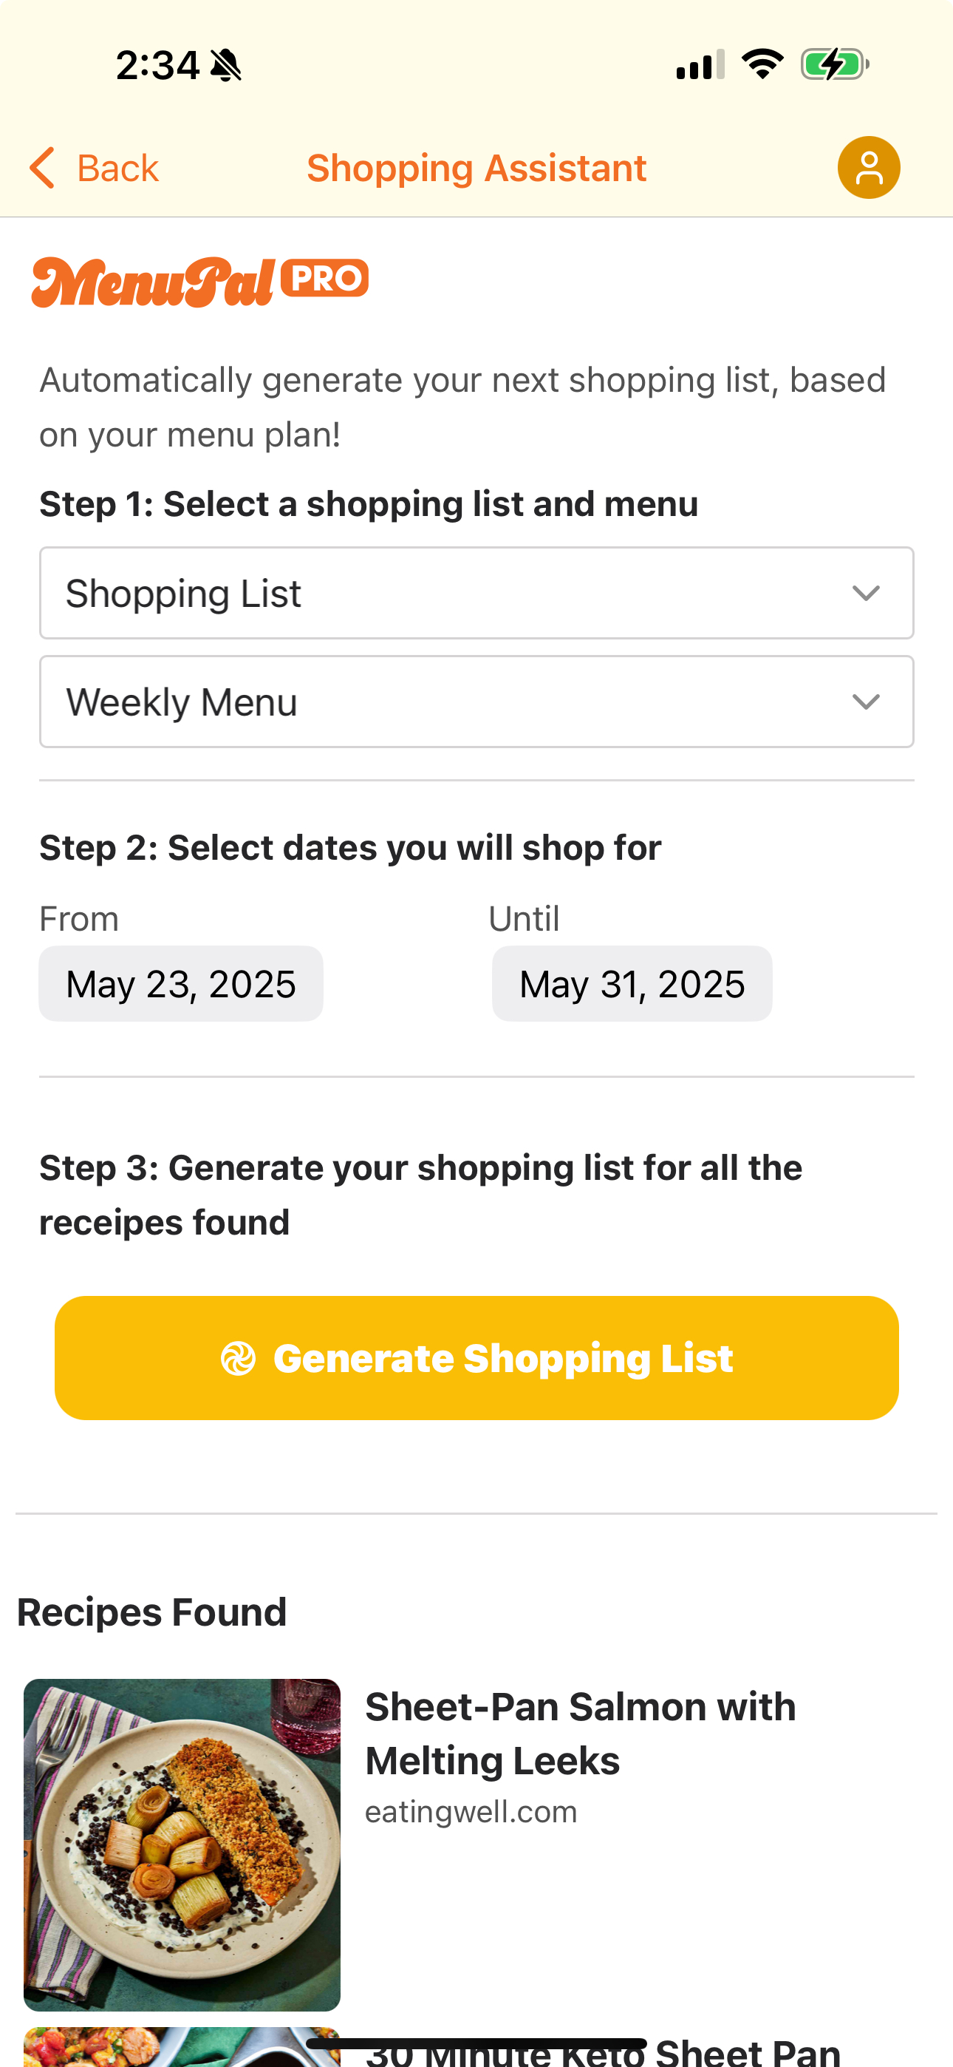
Task: Open Sheet-Pan Salmon with Melting Leeks title
Action: point(580,1733)
